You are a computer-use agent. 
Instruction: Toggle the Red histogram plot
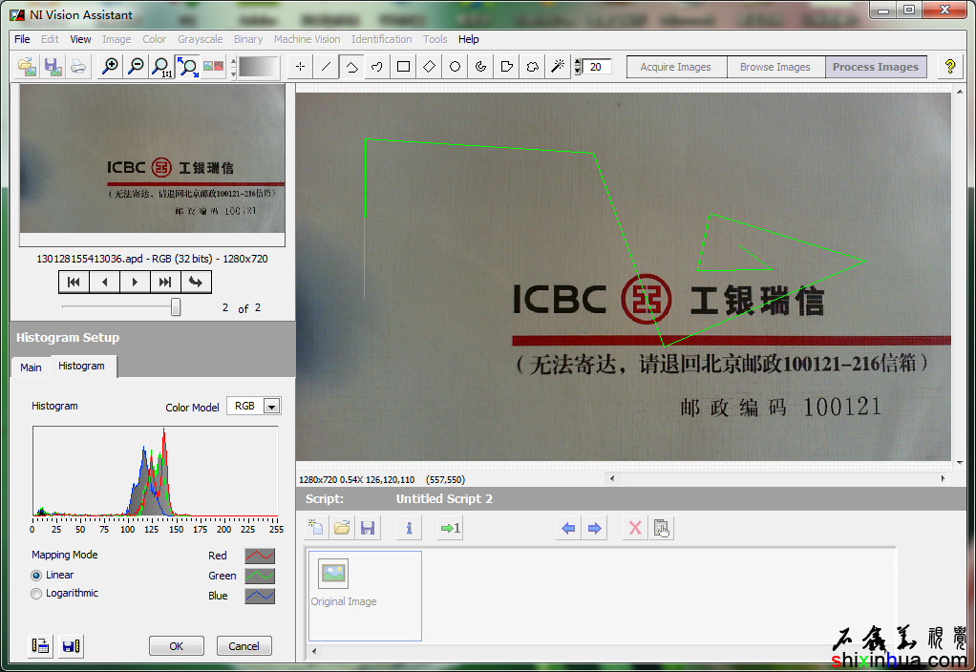[x=260, y=556]
